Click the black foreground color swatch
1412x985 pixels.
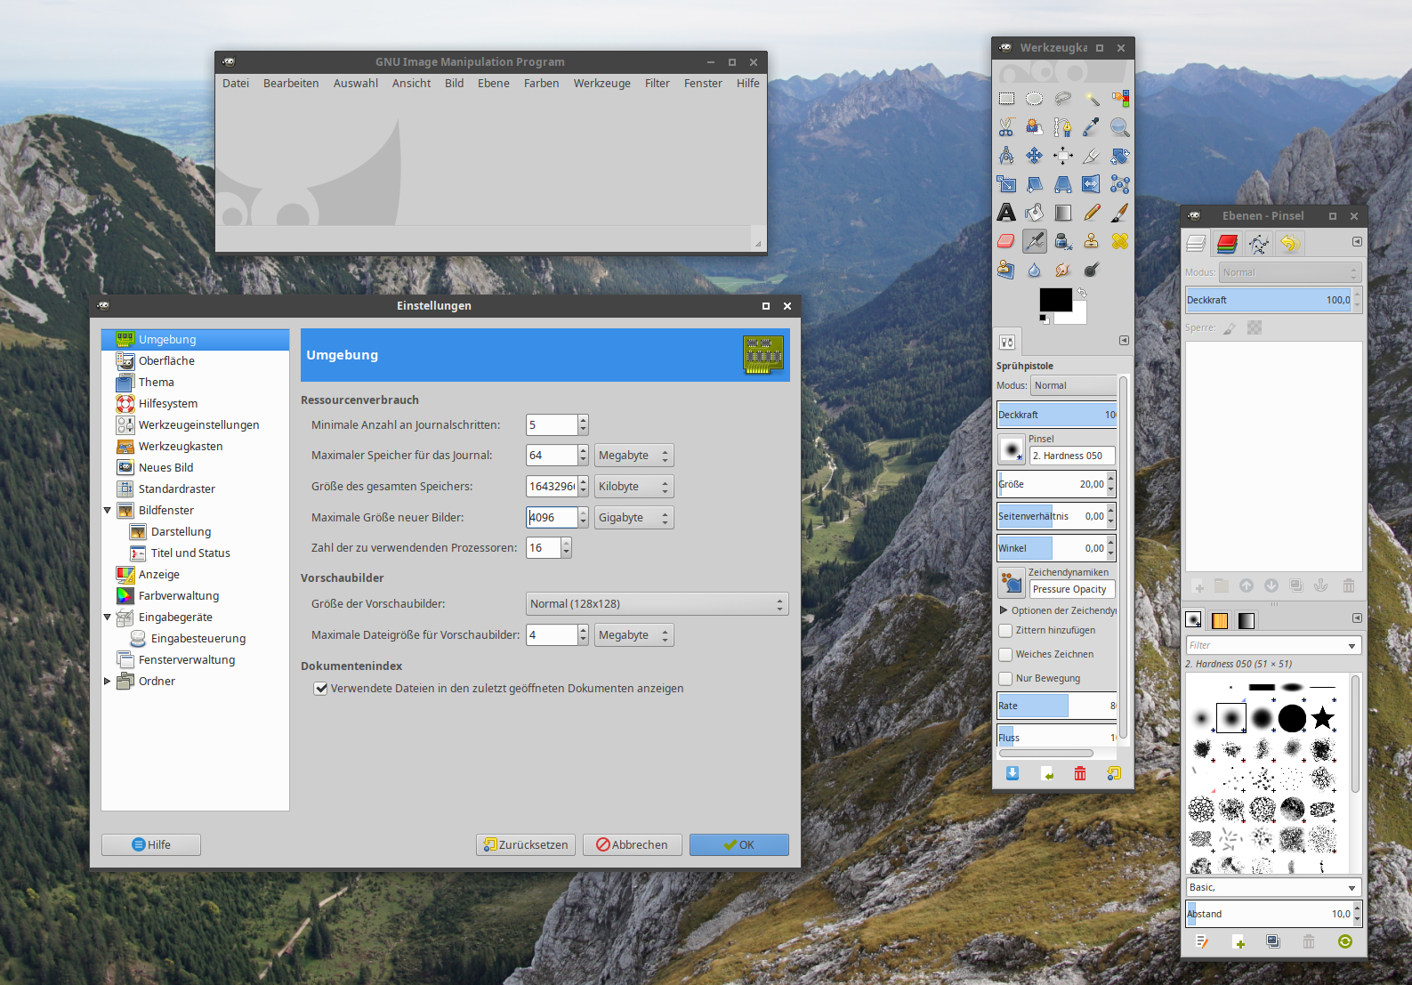click(1054, 300)
